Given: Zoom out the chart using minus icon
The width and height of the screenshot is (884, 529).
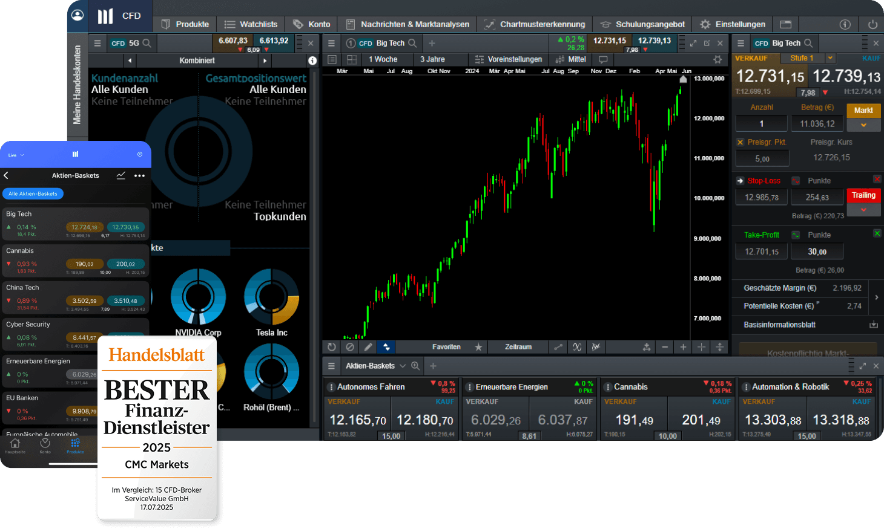Looking at the screenshot, I should pyautogui.click(x=665, y=347).
